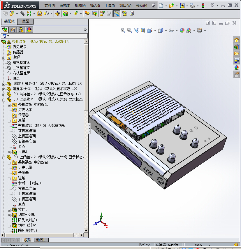Viewport: 241px width, 249px height.
Task: Open Edit Appearance color ball
Action: (182, 30)
